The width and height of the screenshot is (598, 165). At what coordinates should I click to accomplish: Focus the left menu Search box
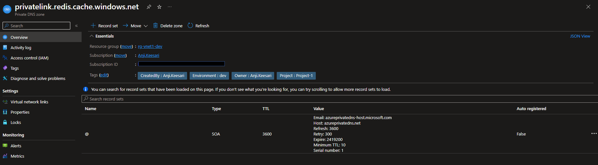[x=36, y=26]
